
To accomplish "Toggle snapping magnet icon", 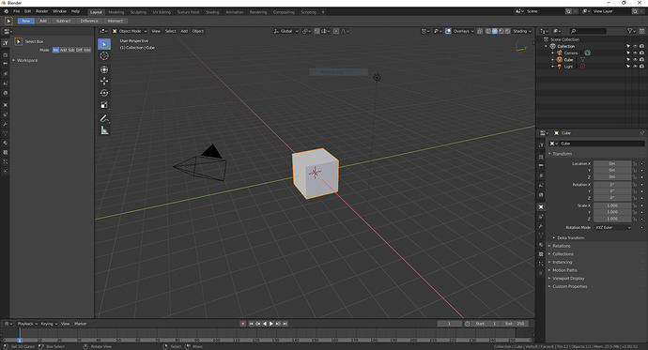I will click(x=316, y=31).
